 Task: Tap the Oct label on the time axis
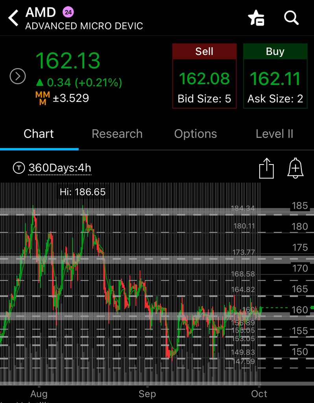tap(259, 394)
